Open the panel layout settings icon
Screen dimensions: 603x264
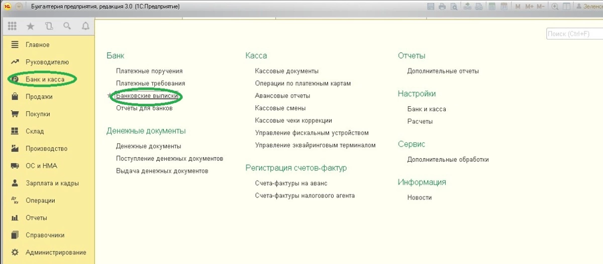tap(567, 7)
